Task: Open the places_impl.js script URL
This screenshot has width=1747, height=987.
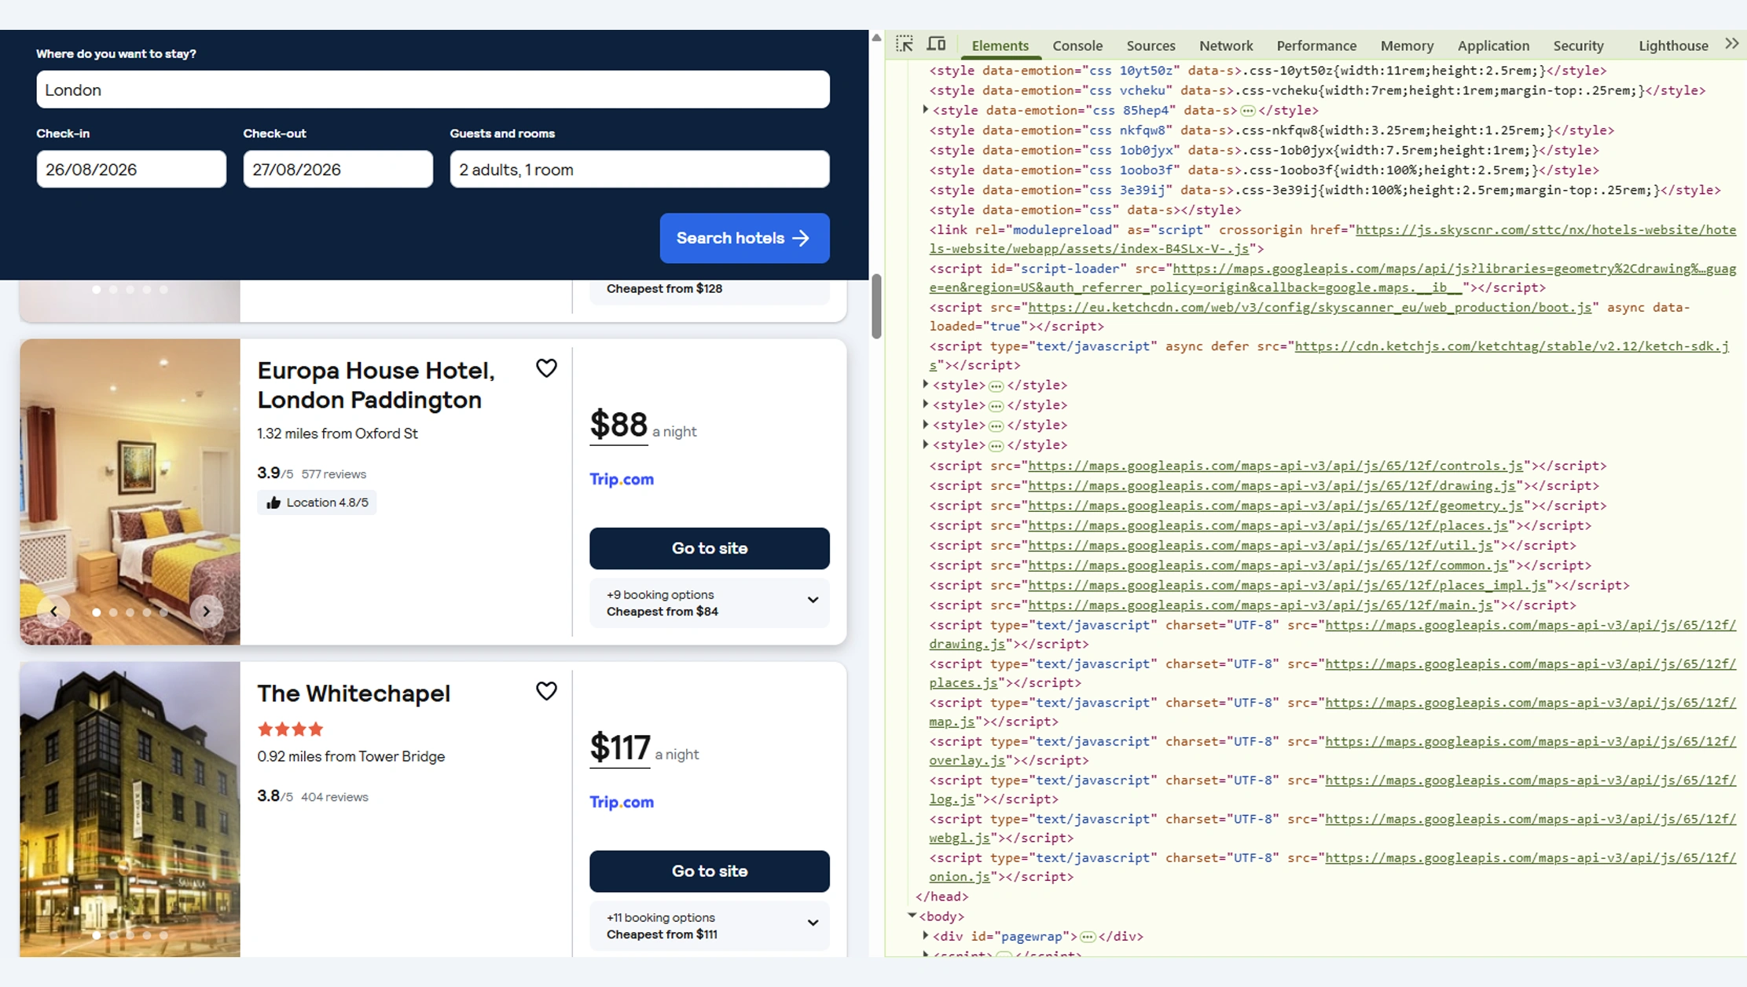Action: click(x=1287, y=585)
